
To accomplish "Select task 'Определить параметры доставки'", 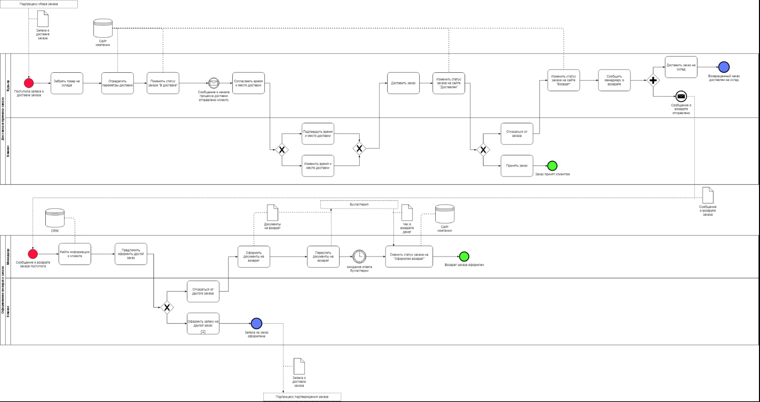I will pyautogui.click(x=117, y=83).
